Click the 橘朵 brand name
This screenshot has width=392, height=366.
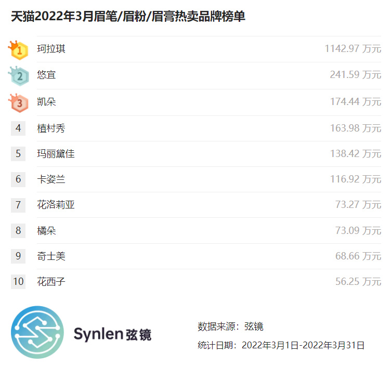click(x=46, y=230)
